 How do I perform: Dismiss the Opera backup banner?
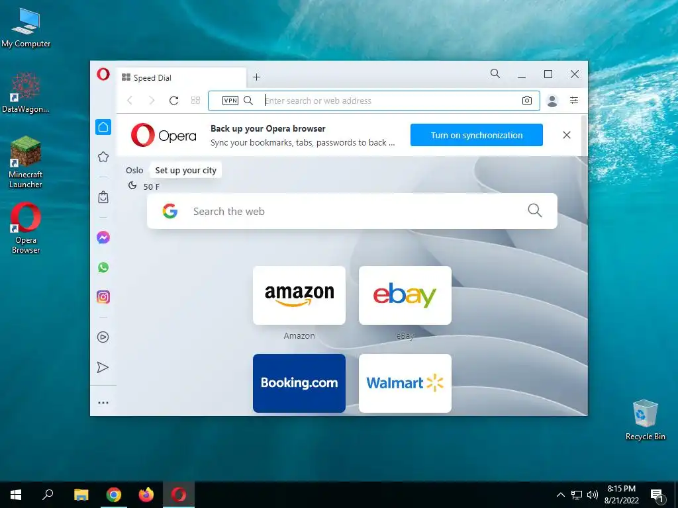[567, 135]
